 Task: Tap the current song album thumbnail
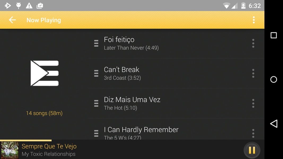(10, 150)
